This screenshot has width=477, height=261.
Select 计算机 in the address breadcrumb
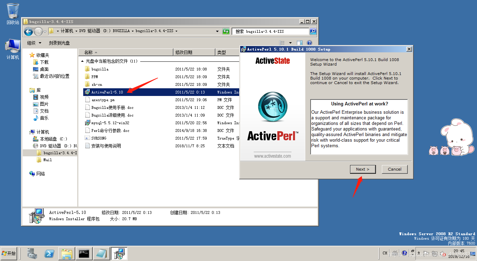tap(67, 31)
